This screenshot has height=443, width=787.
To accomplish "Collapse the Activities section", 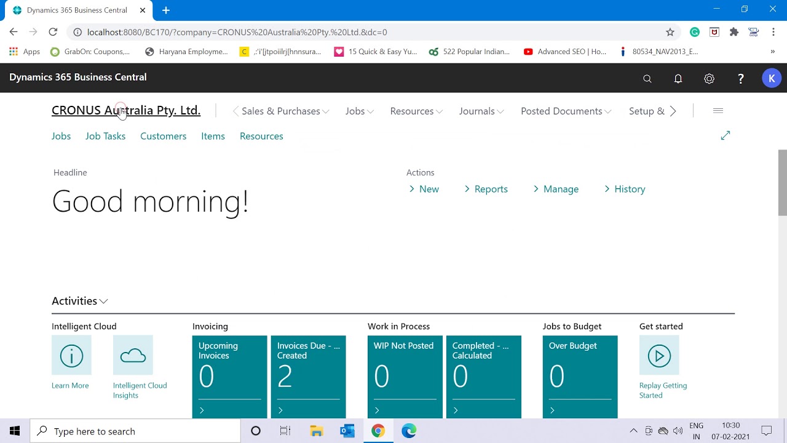I will coord(80,301).
